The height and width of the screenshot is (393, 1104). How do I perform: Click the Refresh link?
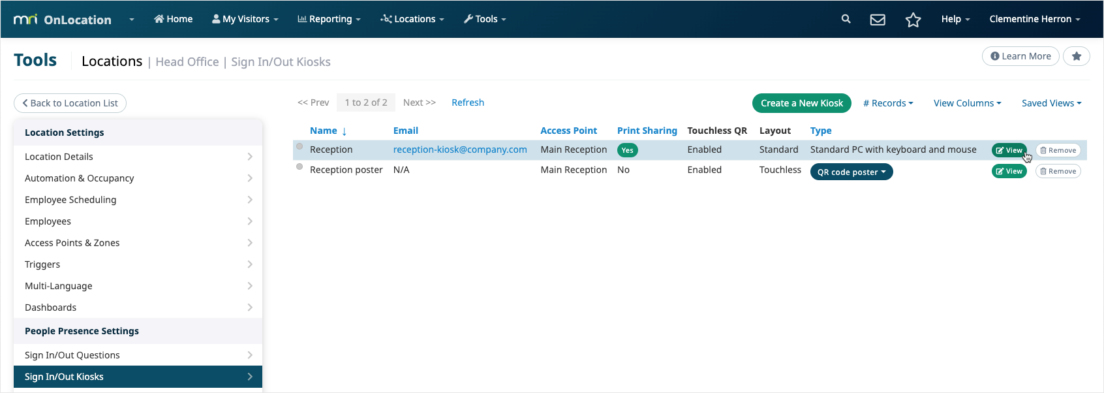tap(468, 102)
